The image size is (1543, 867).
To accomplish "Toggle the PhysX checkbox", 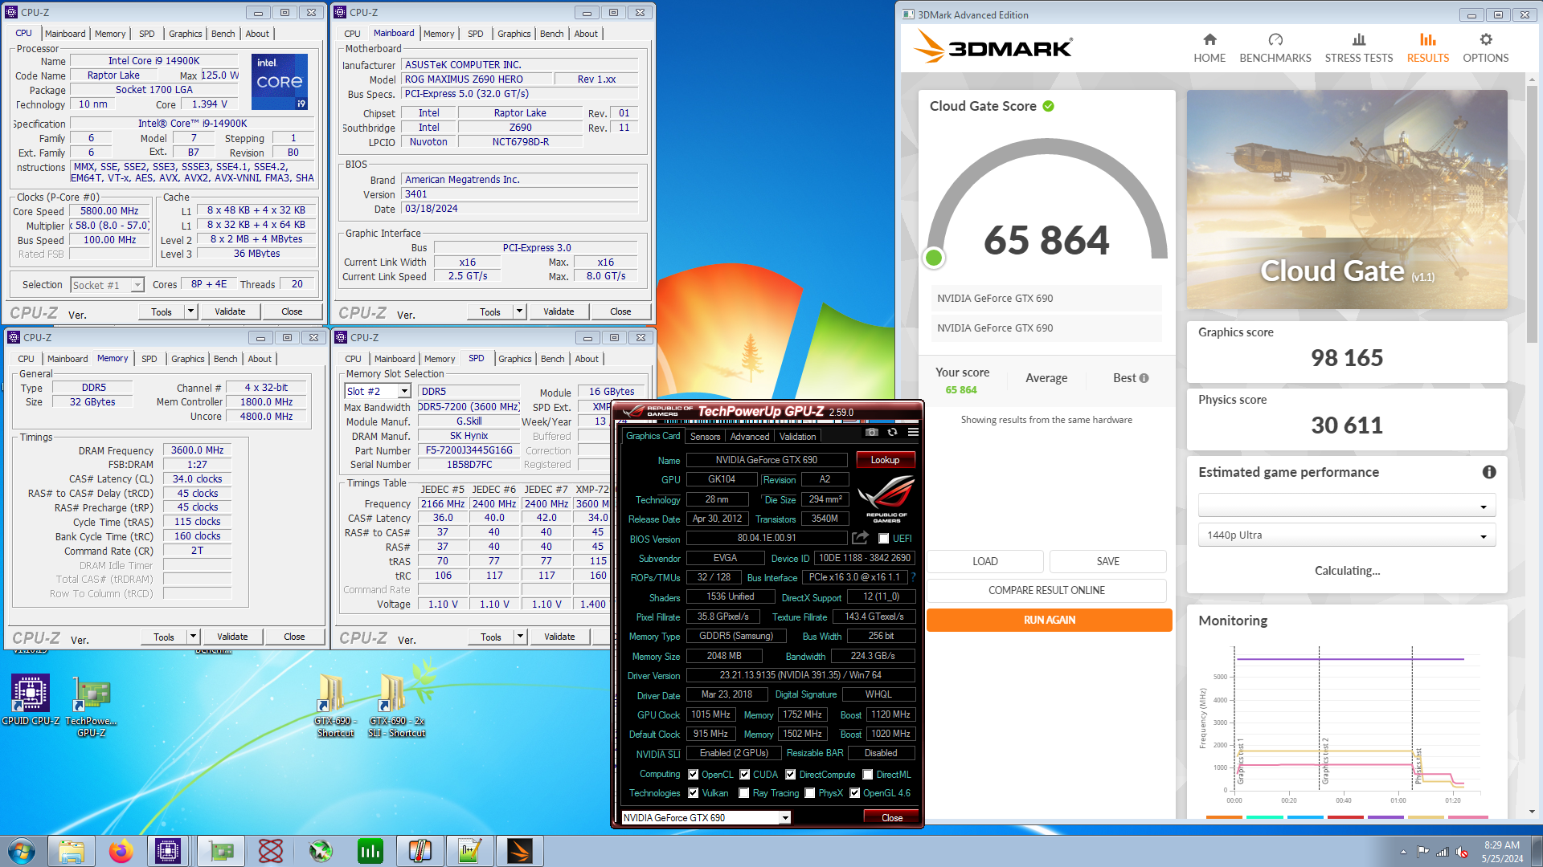I will tap(810, 793).
